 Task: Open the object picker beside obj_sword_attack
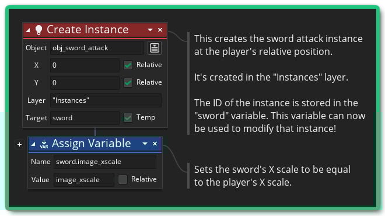point(155,48)
